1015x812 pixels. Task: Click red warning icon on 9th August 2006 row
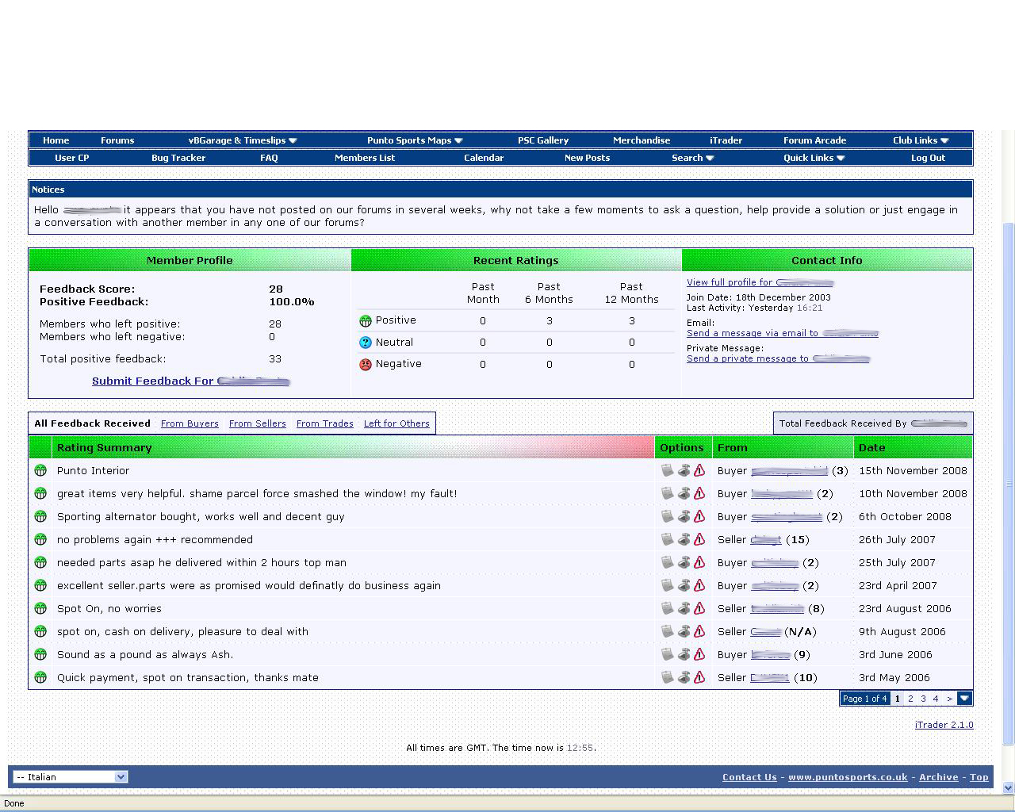[x=699, y=631]
